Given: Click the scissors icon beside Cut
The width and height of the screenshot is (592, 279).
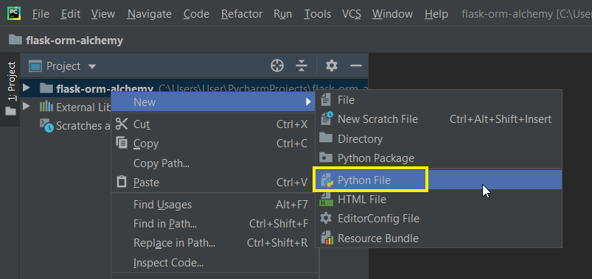Looking at the screenshot, I should coord(122,124).
